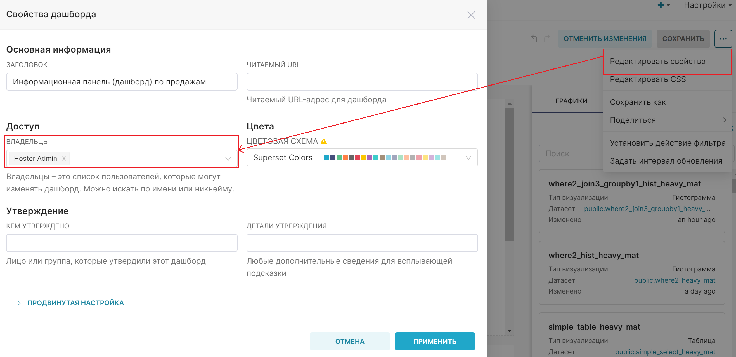Click the undo arrow icon
Viewport: 736px width, 357px height.
tap(534, 38)
